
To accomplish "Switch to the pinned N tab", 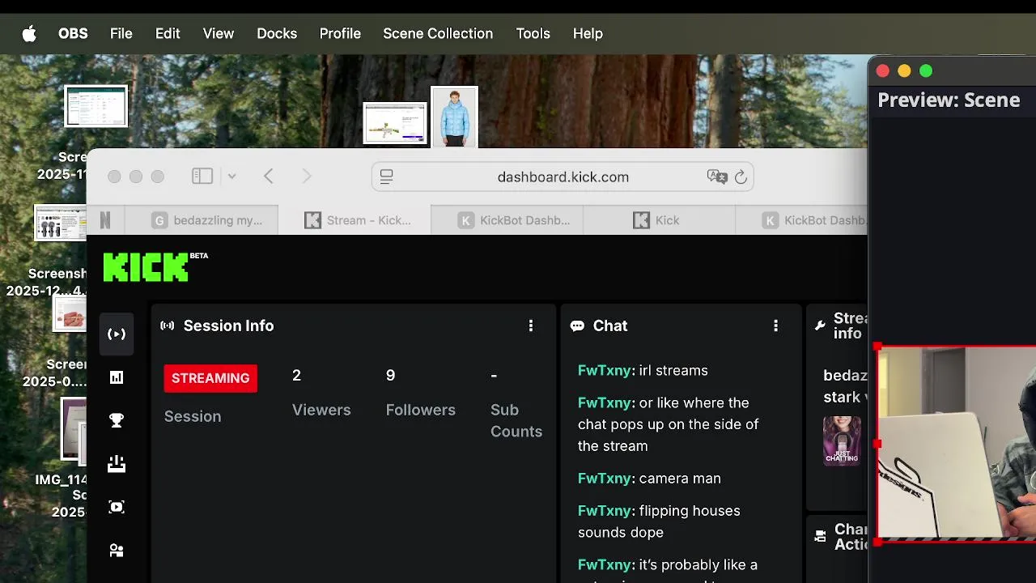I will pos(105,220).
